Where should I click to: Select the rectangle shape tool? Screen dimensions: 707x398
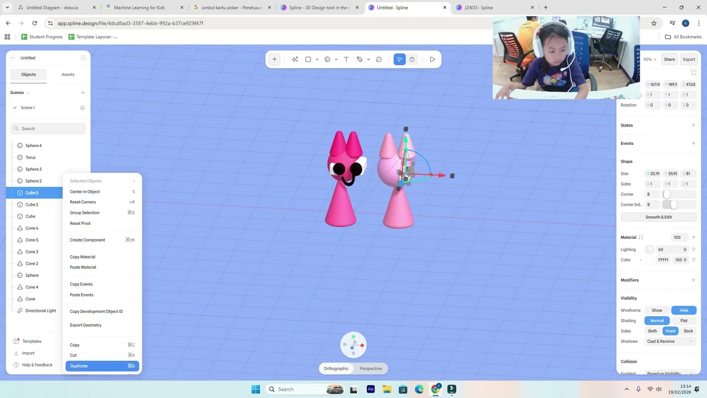click(308, 59)
